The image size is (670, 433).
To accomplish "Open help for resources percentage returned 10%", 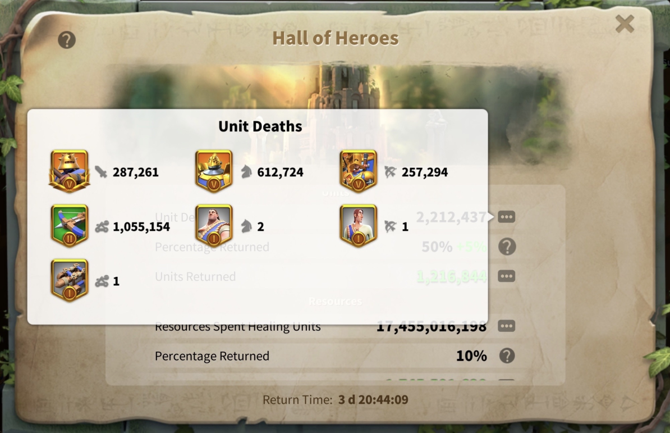I will click(507, 355).
